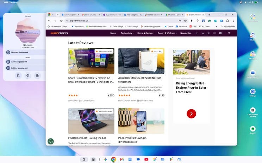Open a new tab with plus button
This screenshot has width=262, height=163.
[x=209, y=15]
